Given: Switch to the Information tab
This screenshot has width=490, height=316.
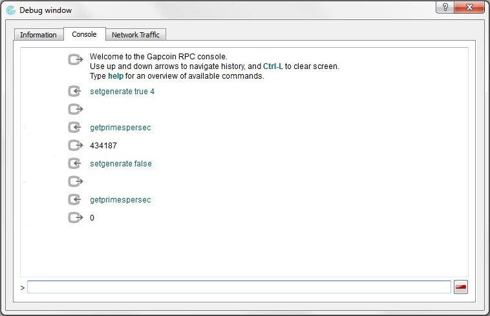Looking at the screenshot, I should click(x=38, y=35).
